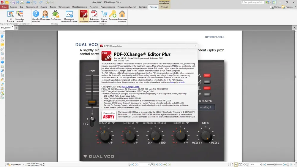Screen dimensions: 297x167
Task: Go to previous view green back arrow
Action: pos(48,2)
